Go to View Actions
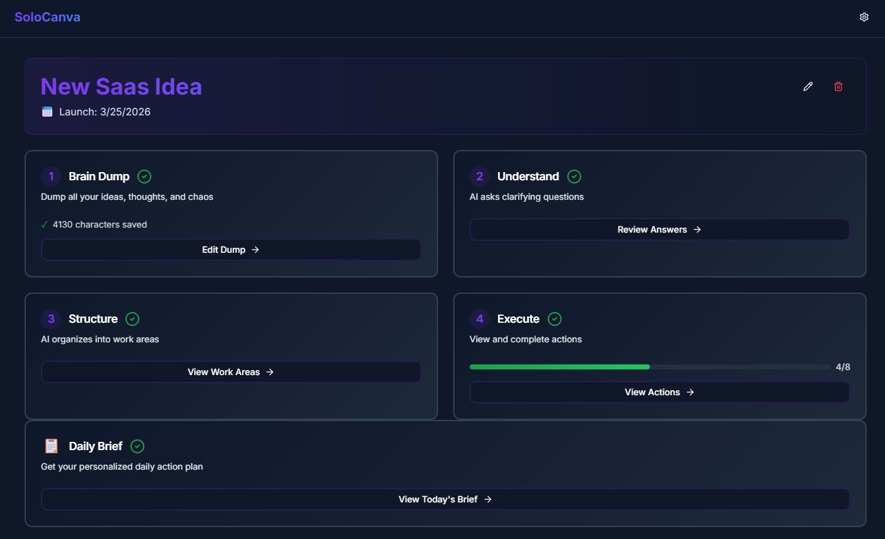The height and width of the screenshot is (539, 885). [659, 392]
